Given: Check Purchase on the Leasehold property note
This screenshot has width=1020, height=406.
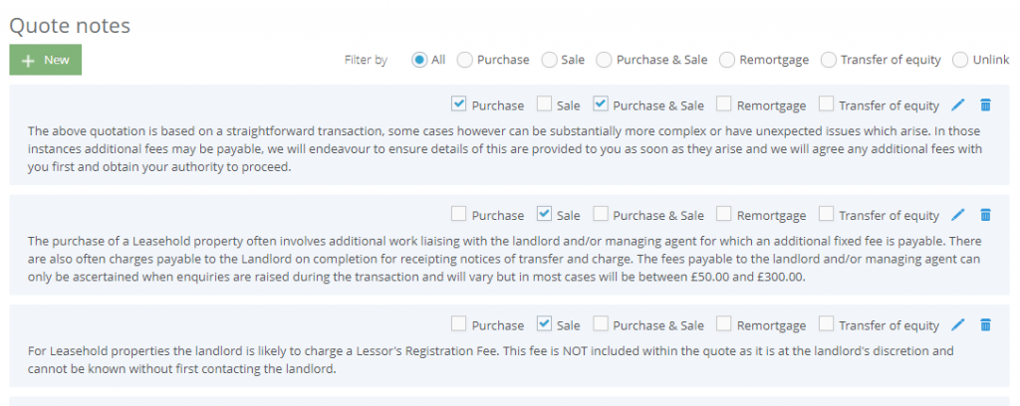Looking at the screenshot, I should tap(458, 214).
